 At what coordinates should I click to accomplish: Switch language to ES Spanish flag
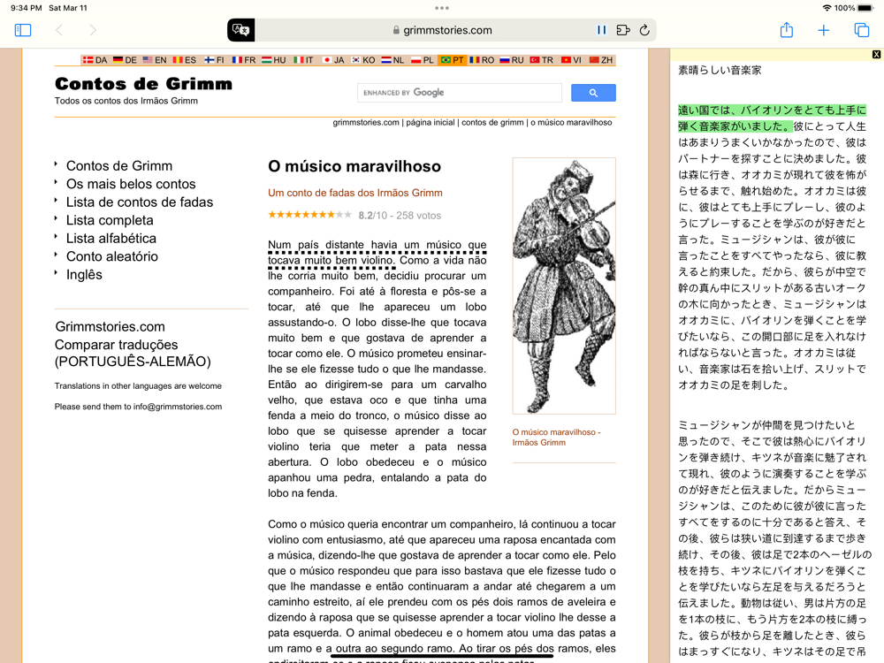pos(185,60)
